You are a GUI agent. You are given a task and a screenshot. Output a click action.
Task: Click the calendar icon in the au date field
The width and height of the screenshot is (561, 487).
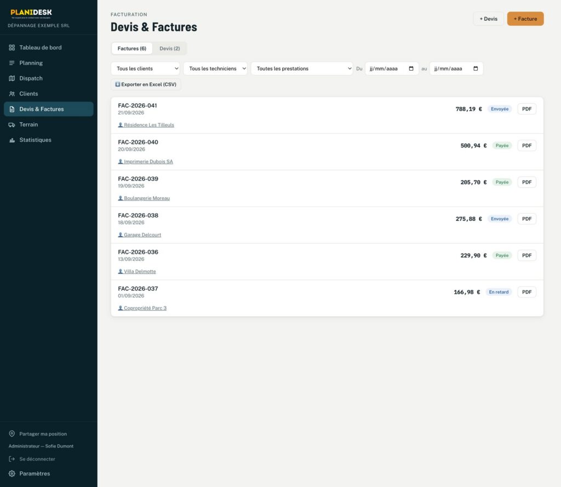(x=476, y=68)
